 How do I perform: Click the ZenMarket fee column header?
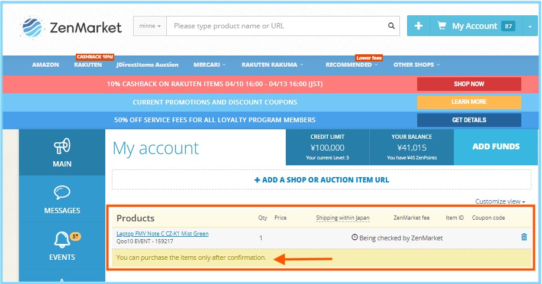tap(411, 218)
